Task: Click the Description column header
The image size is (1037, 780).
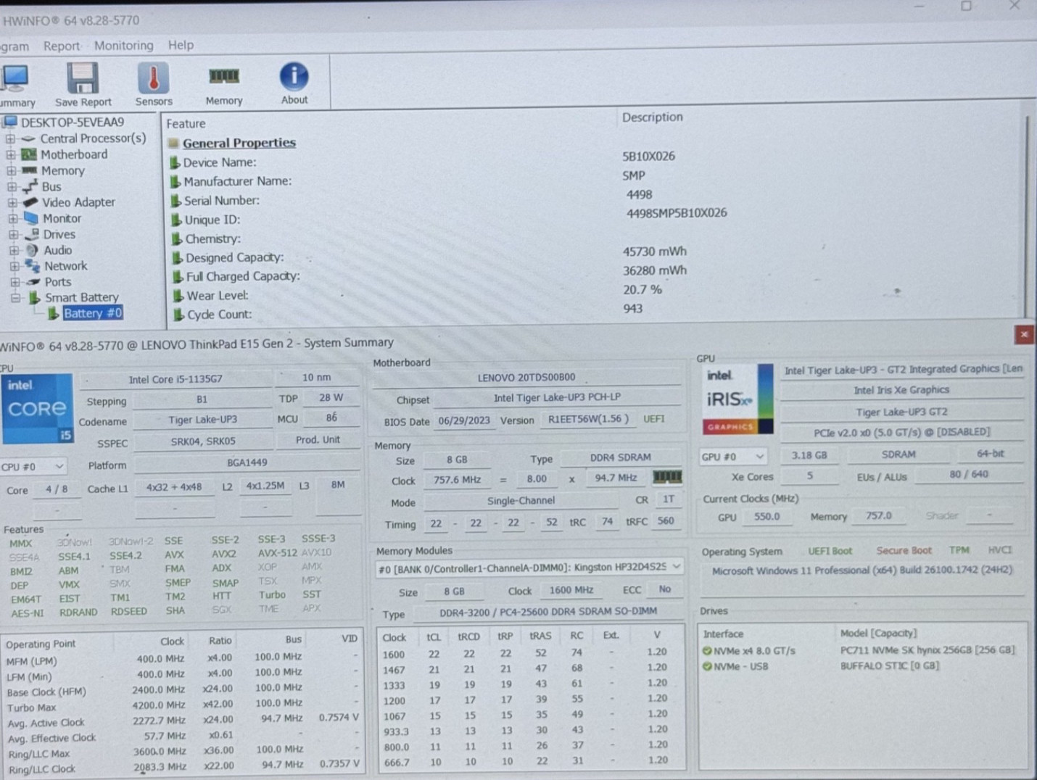Action: 653,117
